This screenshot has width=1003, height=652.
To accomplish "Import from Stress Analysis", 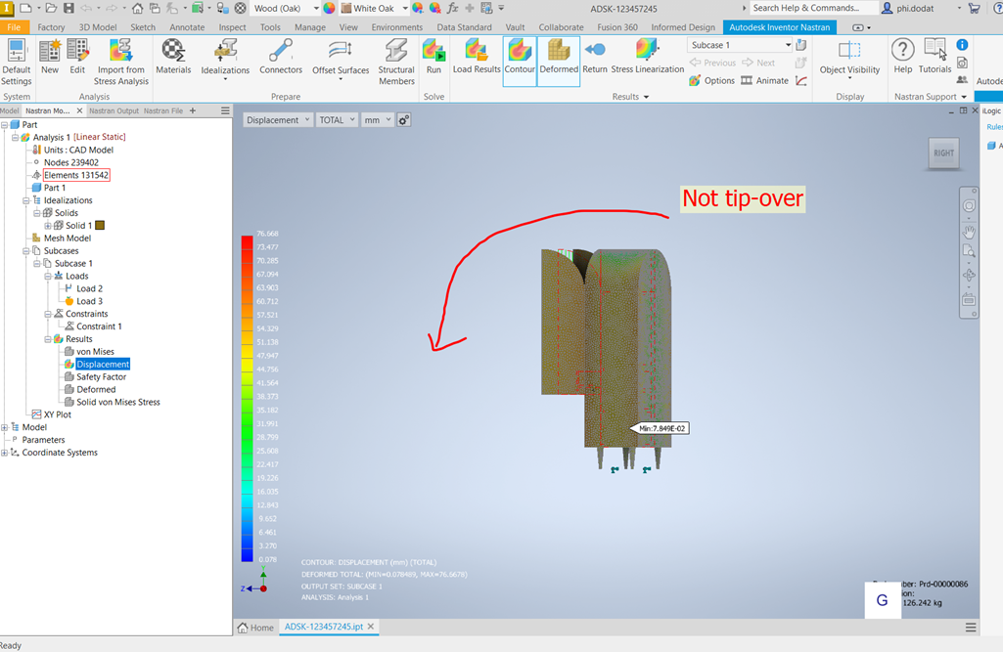I will (121, 62).
